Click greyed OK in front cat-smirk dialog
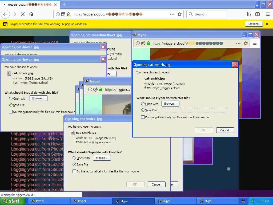The image size is (273, 205). [x=204, y=130]
